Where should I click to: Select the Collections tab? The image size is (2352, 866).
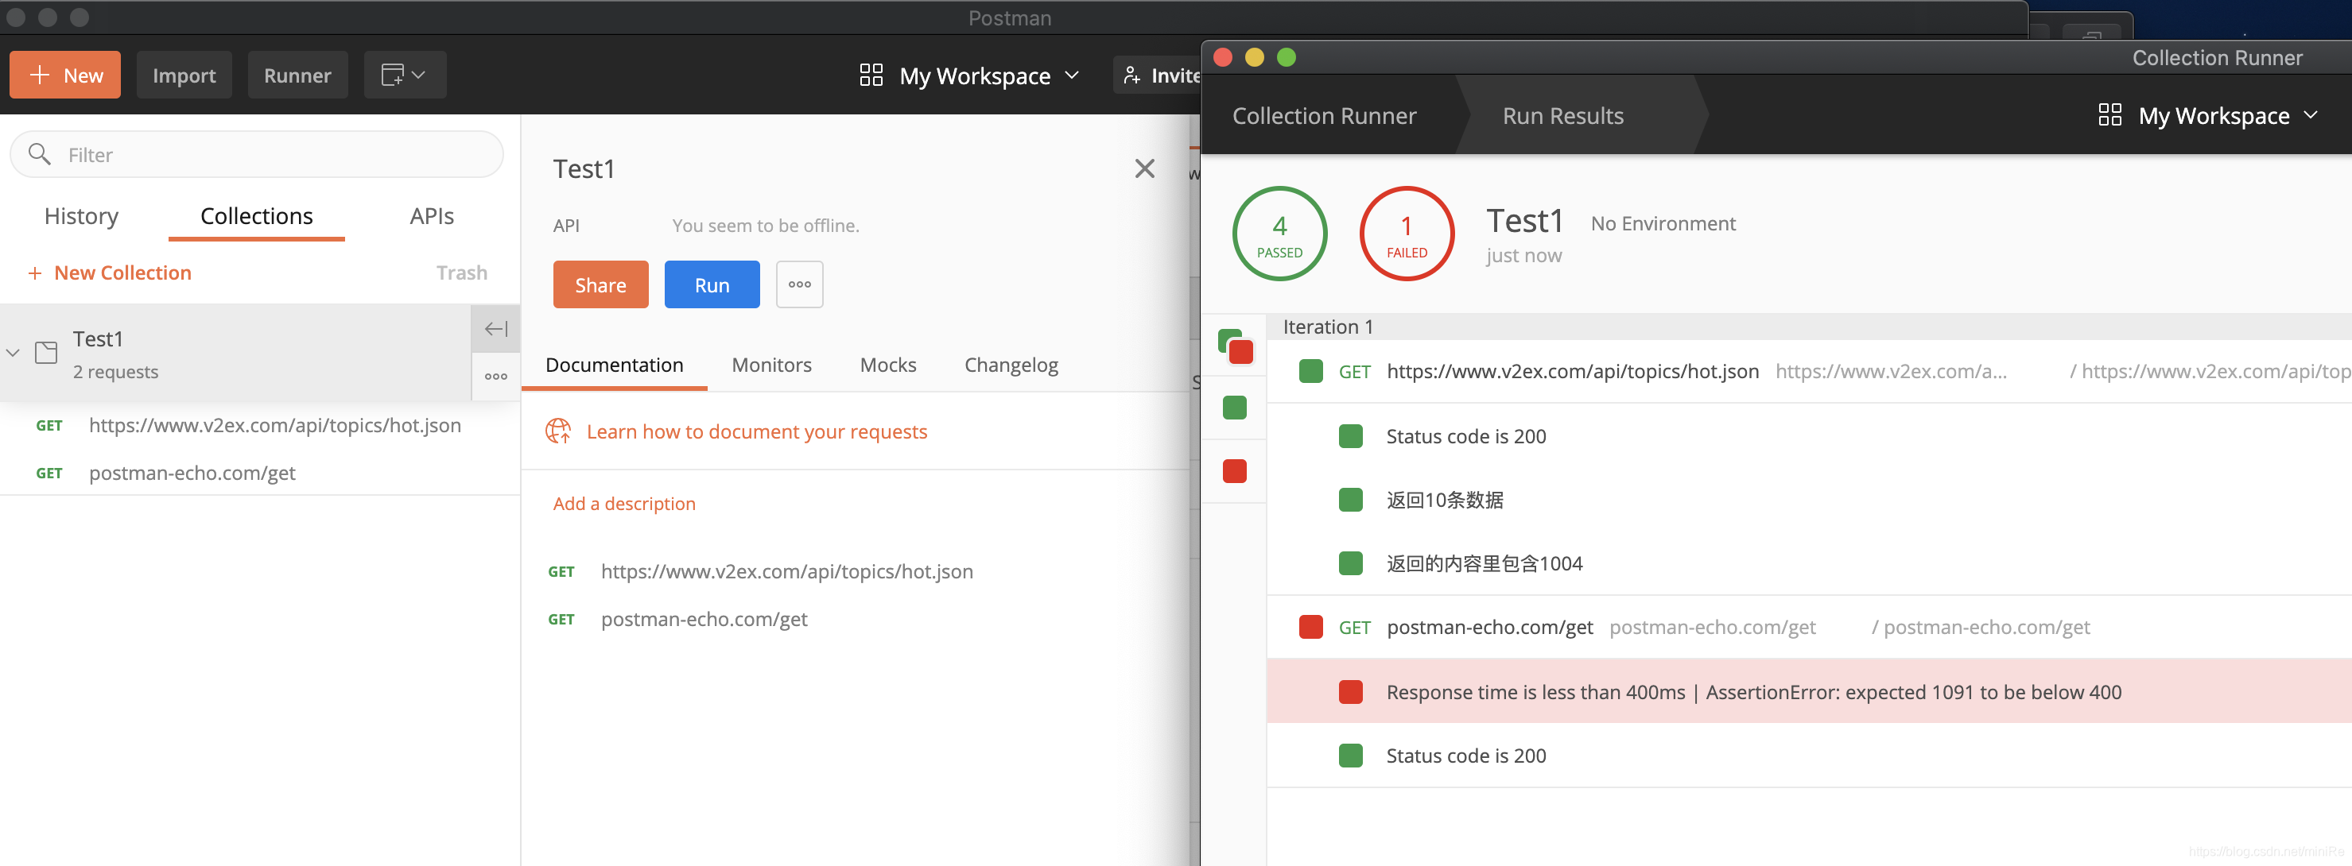coord(257,216)
